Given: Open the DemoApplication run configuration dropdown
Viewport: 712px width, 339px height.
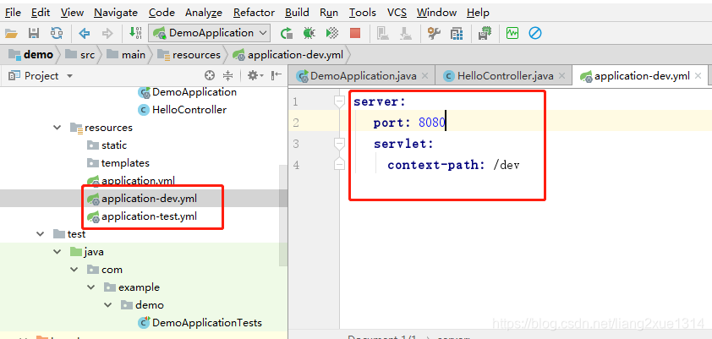Looking at the screenshot, I should click(x=211, y=33).
